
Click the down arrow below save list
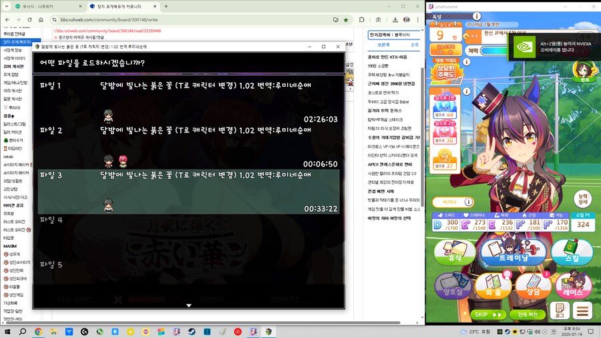point(188,305)
